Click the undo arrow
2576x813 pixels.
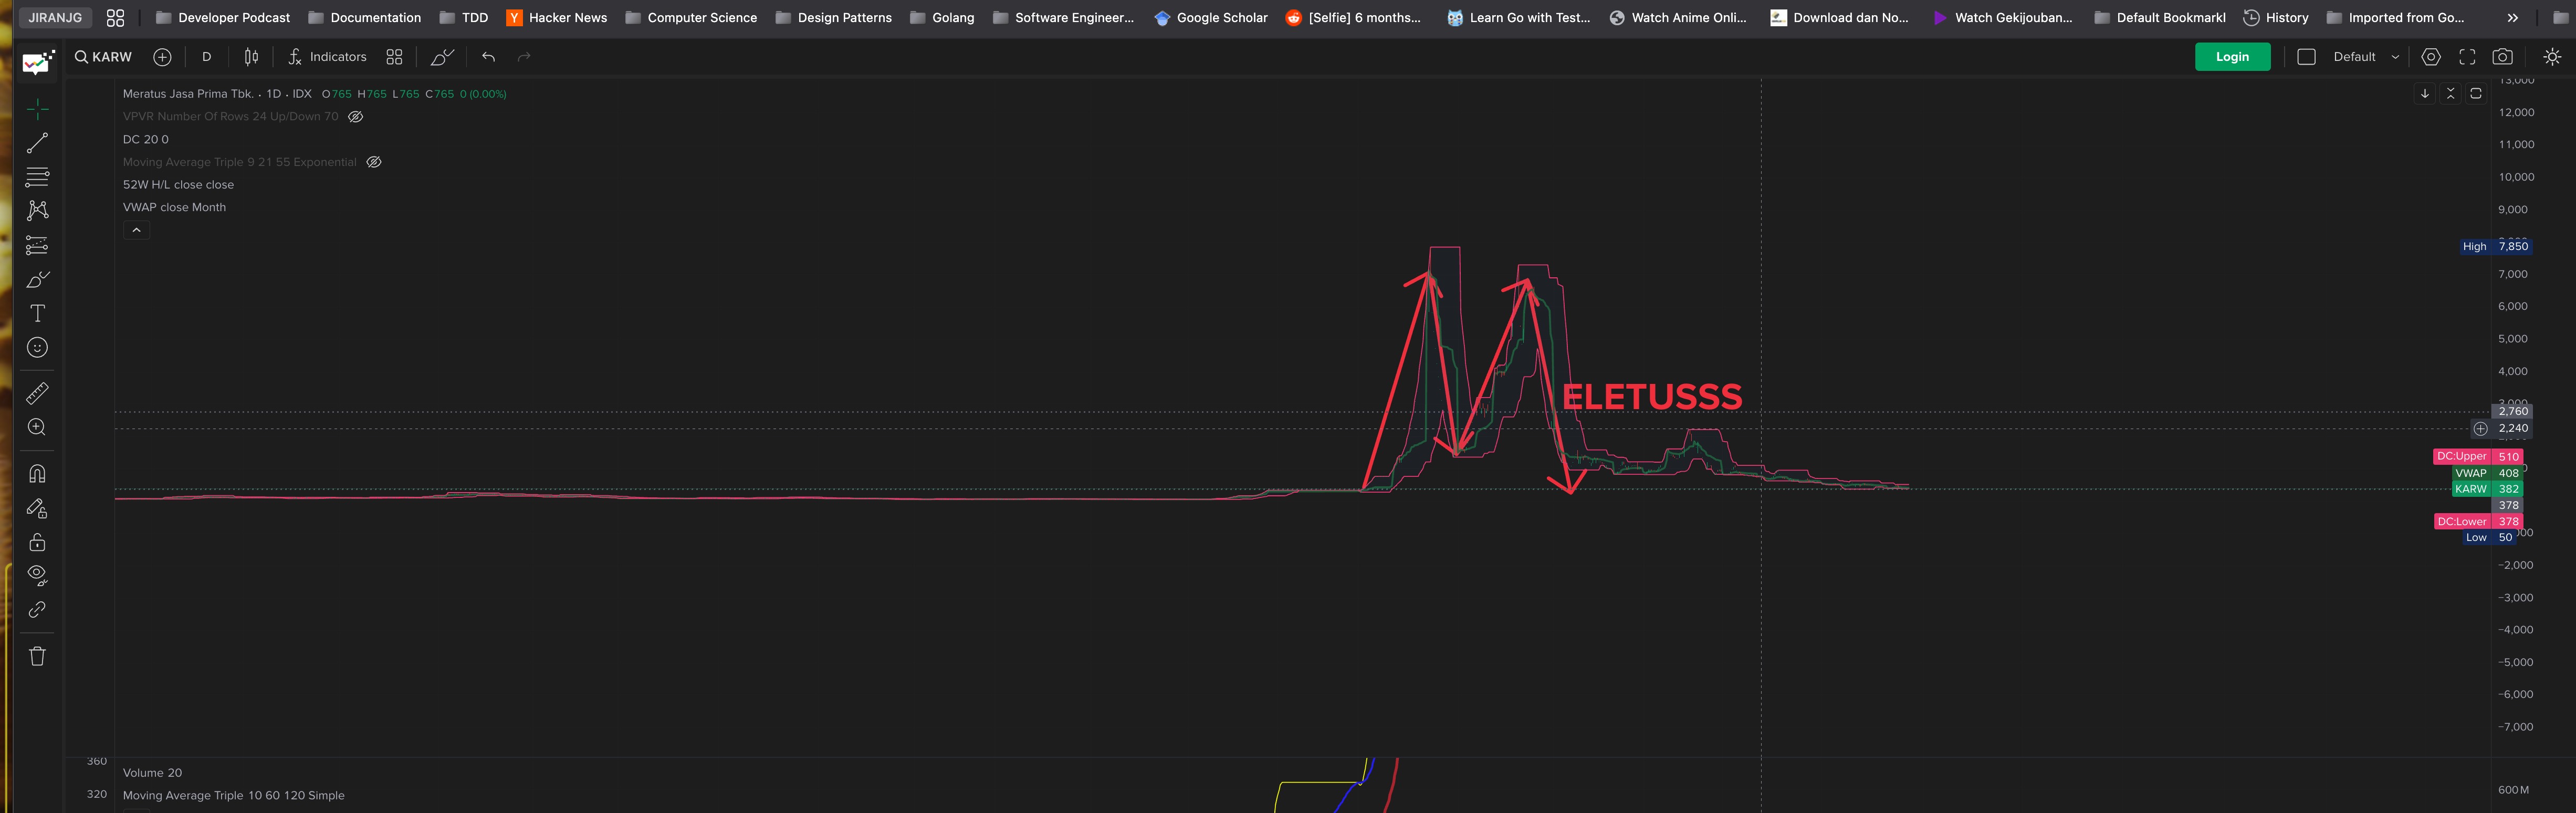tap(488, 57)
